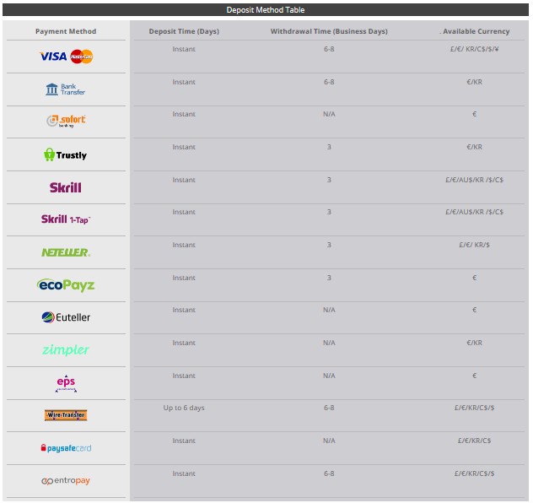The image size is (533, 503).
Task: Pick the Skrill 1-Tap logo
Action: coord(66,219)
